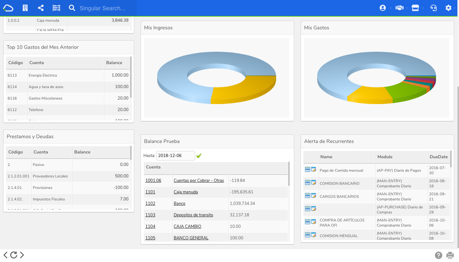Viewport: 459px width, 262px height.
Task: Open the store marketplace menu
Action: point(418,8)
